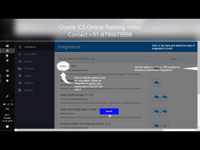200x150 pixels.
Task: Click the horizontal scrollbar at the bottom
Action: tap(90, 130)
